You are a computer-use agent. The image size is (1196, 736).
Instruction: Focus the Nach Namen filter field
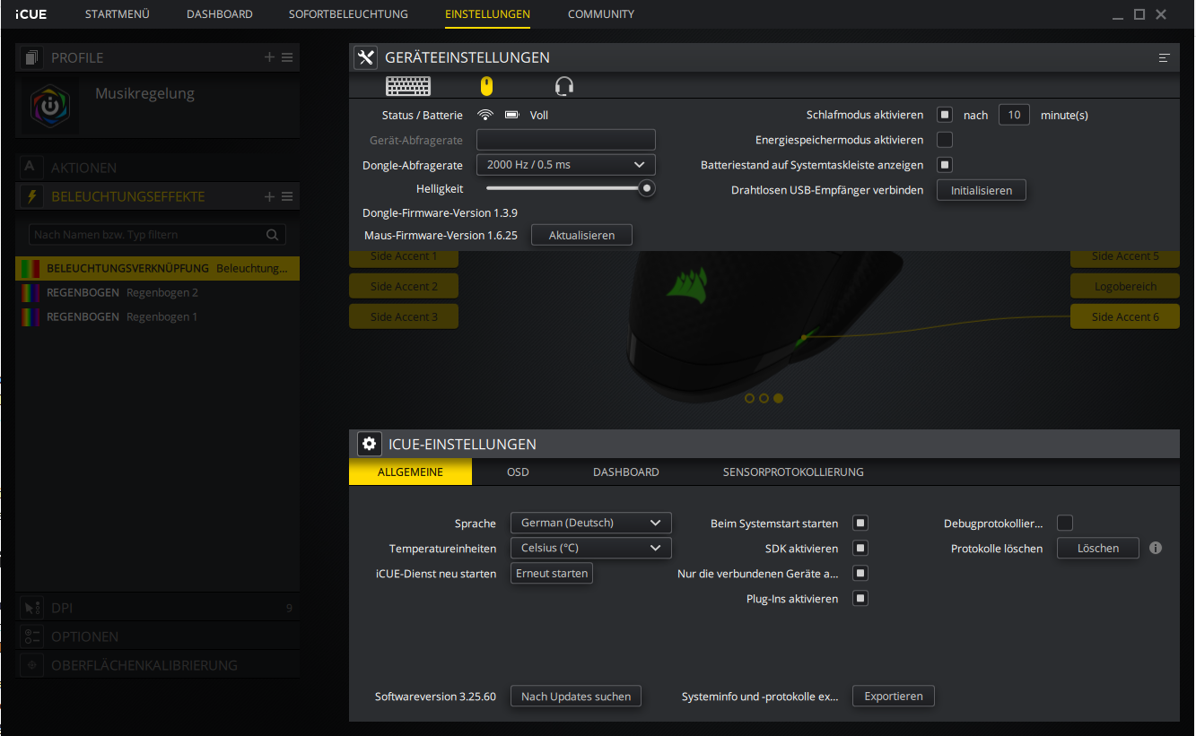(158, 235)
